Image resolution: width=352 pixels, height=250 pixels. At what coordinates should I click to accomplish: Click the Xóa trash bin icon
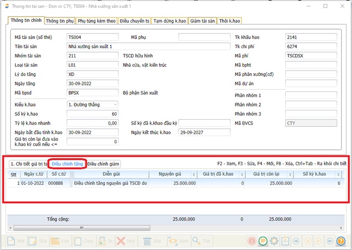coord(148,241)
